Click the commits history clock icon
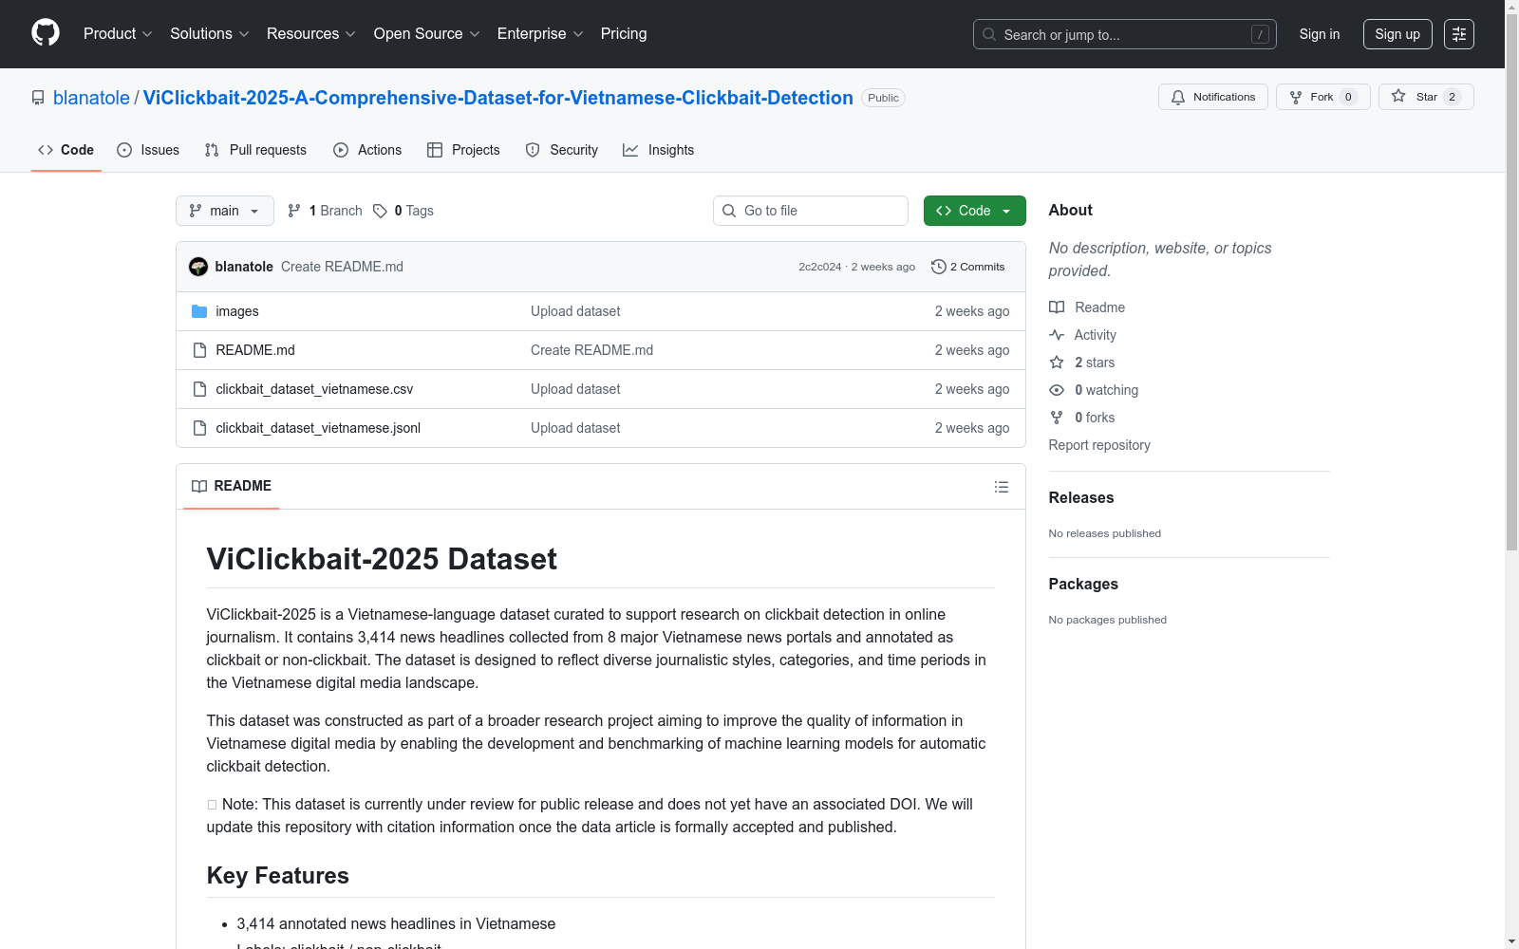 pyautogui.click(x=939, y=267)
